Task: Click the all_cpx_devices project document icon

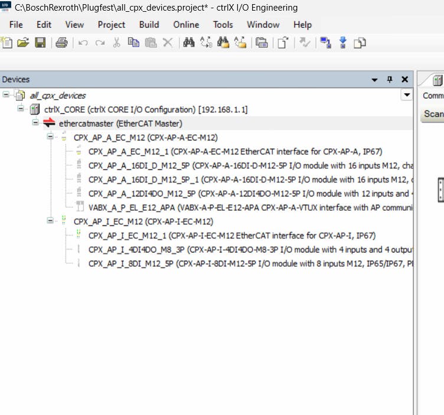Action: (20, 96)
